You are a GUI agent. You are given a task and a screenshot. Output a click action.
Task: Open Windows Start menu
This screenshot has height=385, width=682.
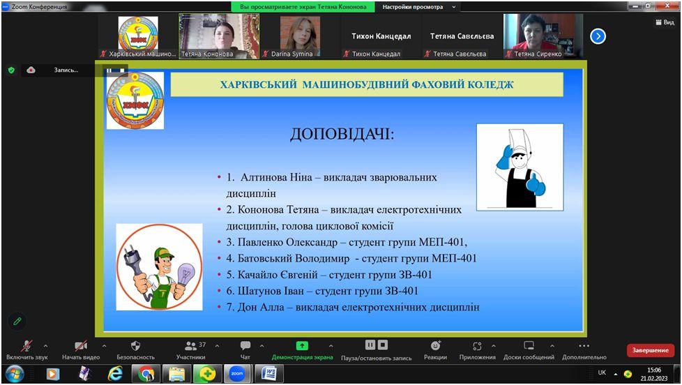(x=15, y=374)
